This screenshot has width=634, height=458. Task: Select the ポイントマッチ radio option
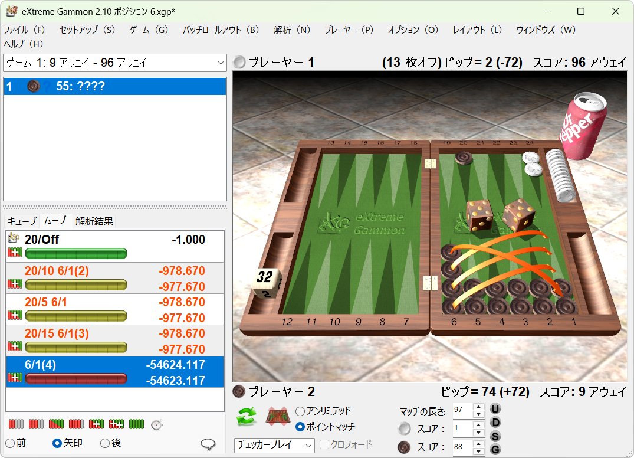(300, 427)
